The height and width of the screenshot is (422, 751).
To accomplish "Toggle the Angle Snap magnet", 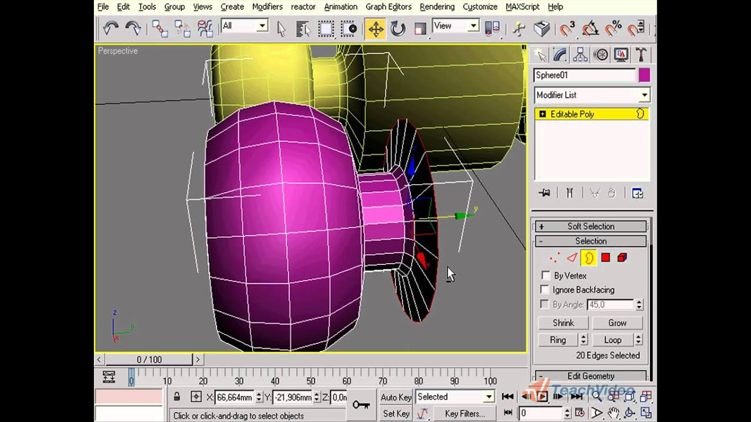I will pos(590,28).
